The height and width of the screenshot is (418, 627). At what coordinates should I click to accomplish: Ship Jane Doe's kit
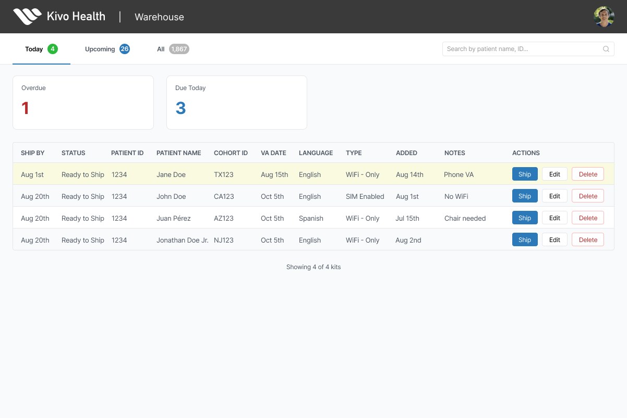[525, 174]
